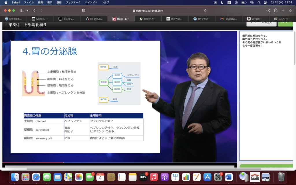
Task: Open the sidebar dropdown chevron in toolbar
Action: point(27,10)
